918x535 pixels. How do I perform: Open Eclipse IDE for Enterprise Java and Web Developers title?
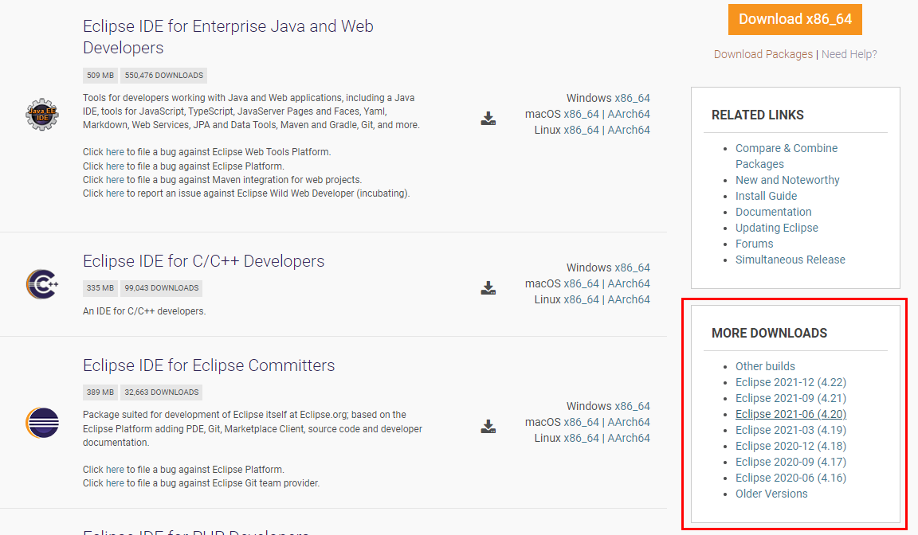(228, 37)
